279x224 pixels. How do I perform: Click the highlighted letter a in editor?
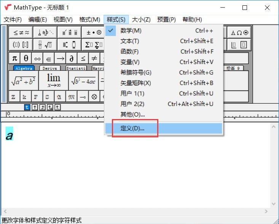click(x=9, y=134)
